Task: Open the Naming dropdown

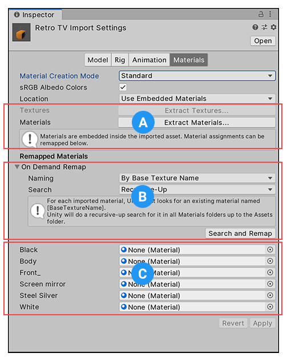Action: click(197, 178)
